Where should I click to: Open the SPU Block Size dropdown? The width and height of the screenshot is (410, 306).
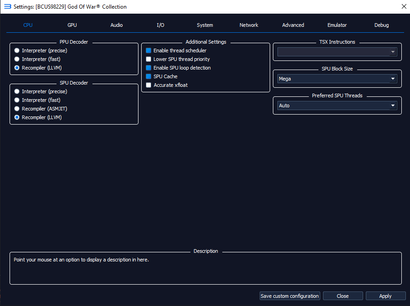337,79
